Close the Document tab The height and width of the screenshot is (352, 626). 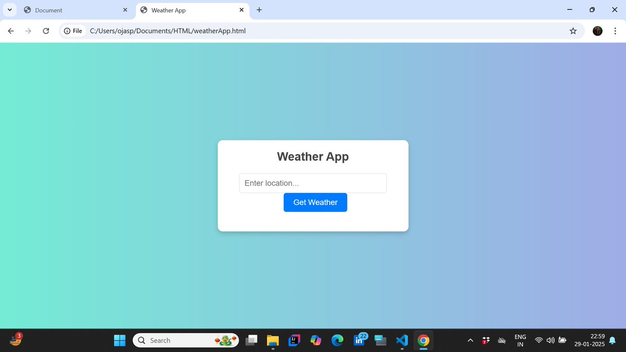[125, 10]
